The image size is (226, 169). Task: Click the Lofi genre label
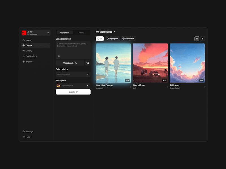pos(135,88)
